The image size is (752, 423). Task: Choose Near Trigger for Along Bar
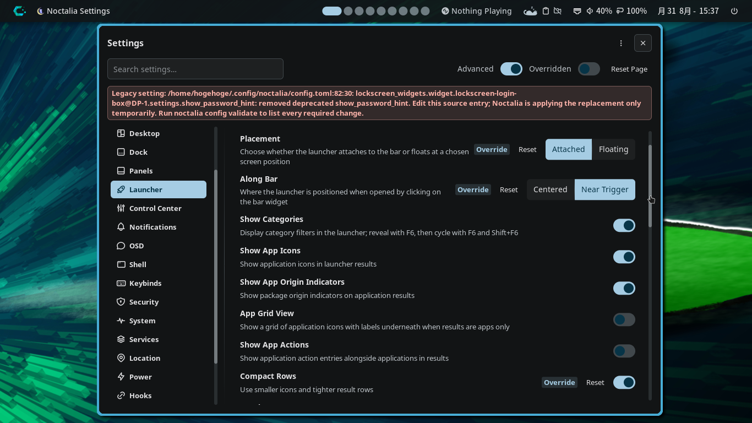605,189
